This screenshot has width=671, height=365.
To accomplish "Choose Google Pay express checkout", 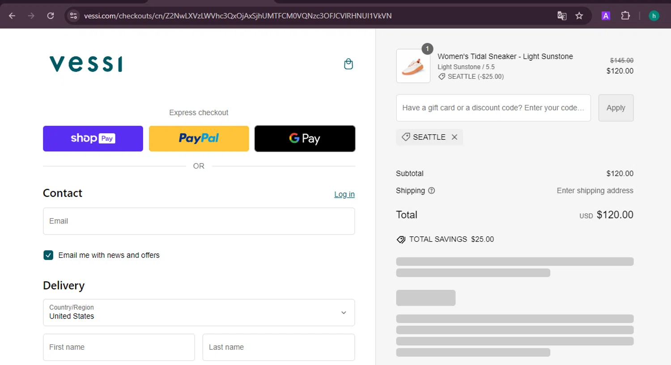I will click(305, 138).
